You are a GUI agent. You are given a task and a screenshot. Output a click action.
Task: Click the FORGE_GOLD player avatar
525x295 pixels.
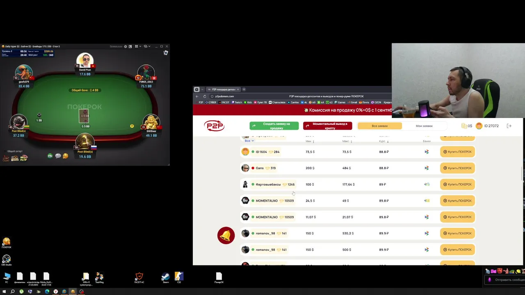(146, 73)
